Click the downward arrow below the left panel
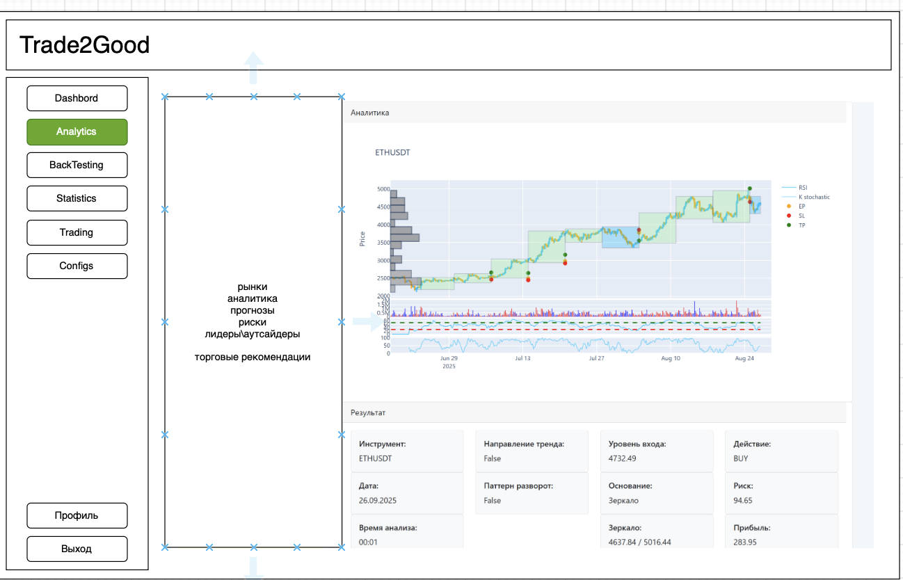The height and width of the screenshot is (580, 903). [254, 566]
